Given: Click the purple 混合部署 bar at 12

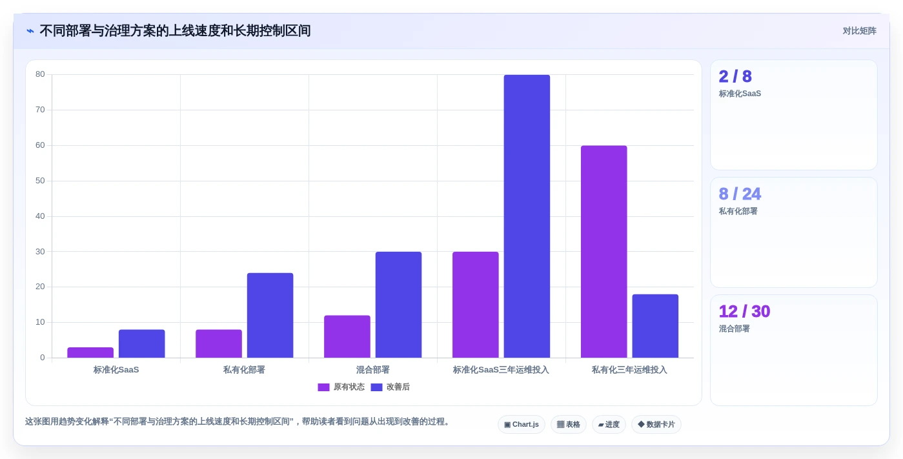Looking at the screenshot, I should [x=347, y=336].
